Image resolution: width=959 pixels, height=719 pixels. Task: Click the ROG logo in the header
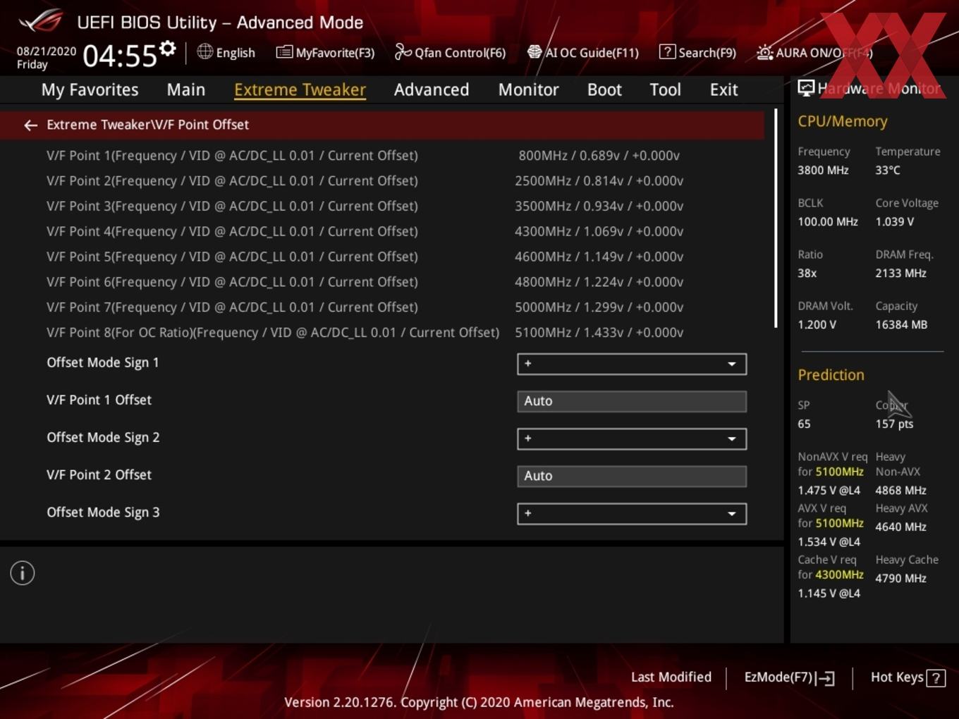pos(40,21)
